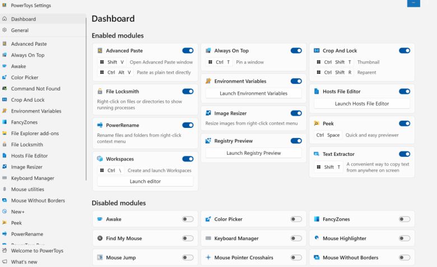Open General settings page
437x267 pixels.
[x=20, y=30]
